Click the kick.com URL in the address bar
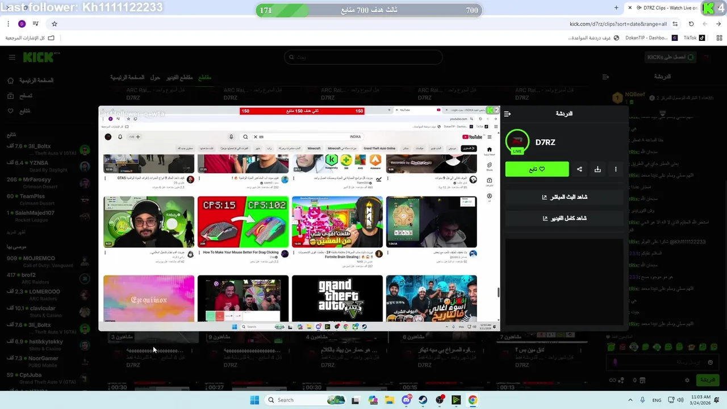Image resolution: width=727 pixels, height=409 pixels. tap(618, 24)
